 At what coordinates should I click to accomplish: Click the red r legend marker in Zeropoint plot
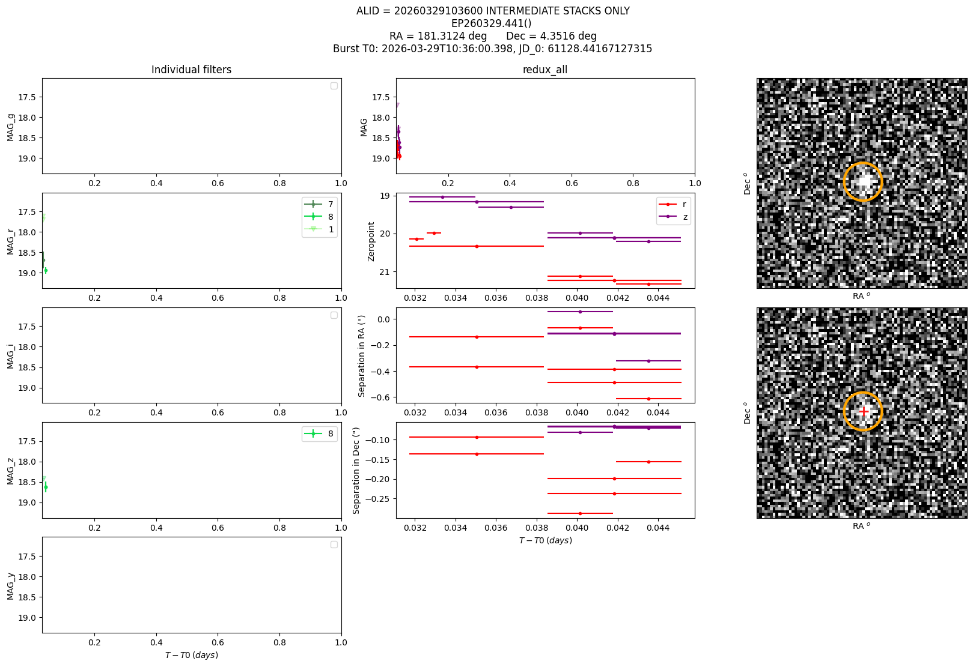click(x=668, y=204)
